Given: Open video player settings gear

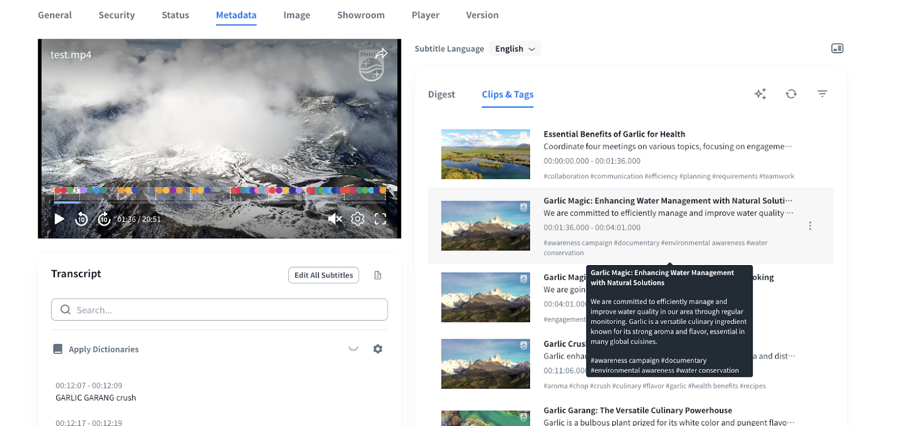Looking at the screenshot, I should (x=358, y=219).
